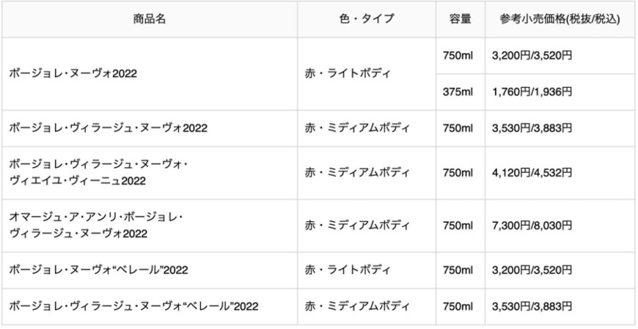Click the 7,300円/8,030円 price cell
The width and height of the screenshot is (638, 329).
click(532, 225)
